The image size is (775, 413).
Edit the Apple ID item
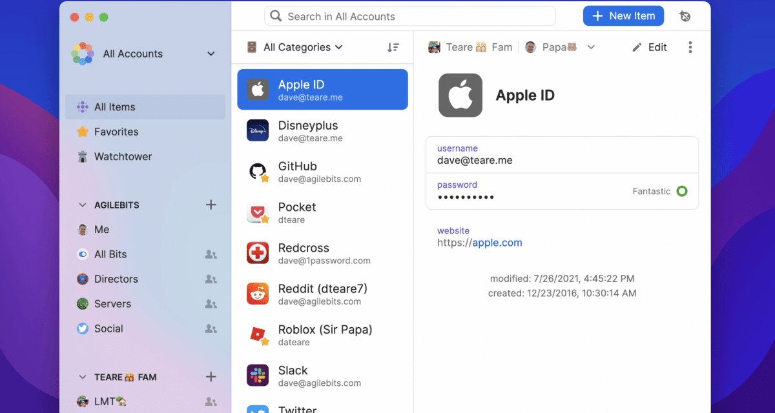click(x=649, y=47)
